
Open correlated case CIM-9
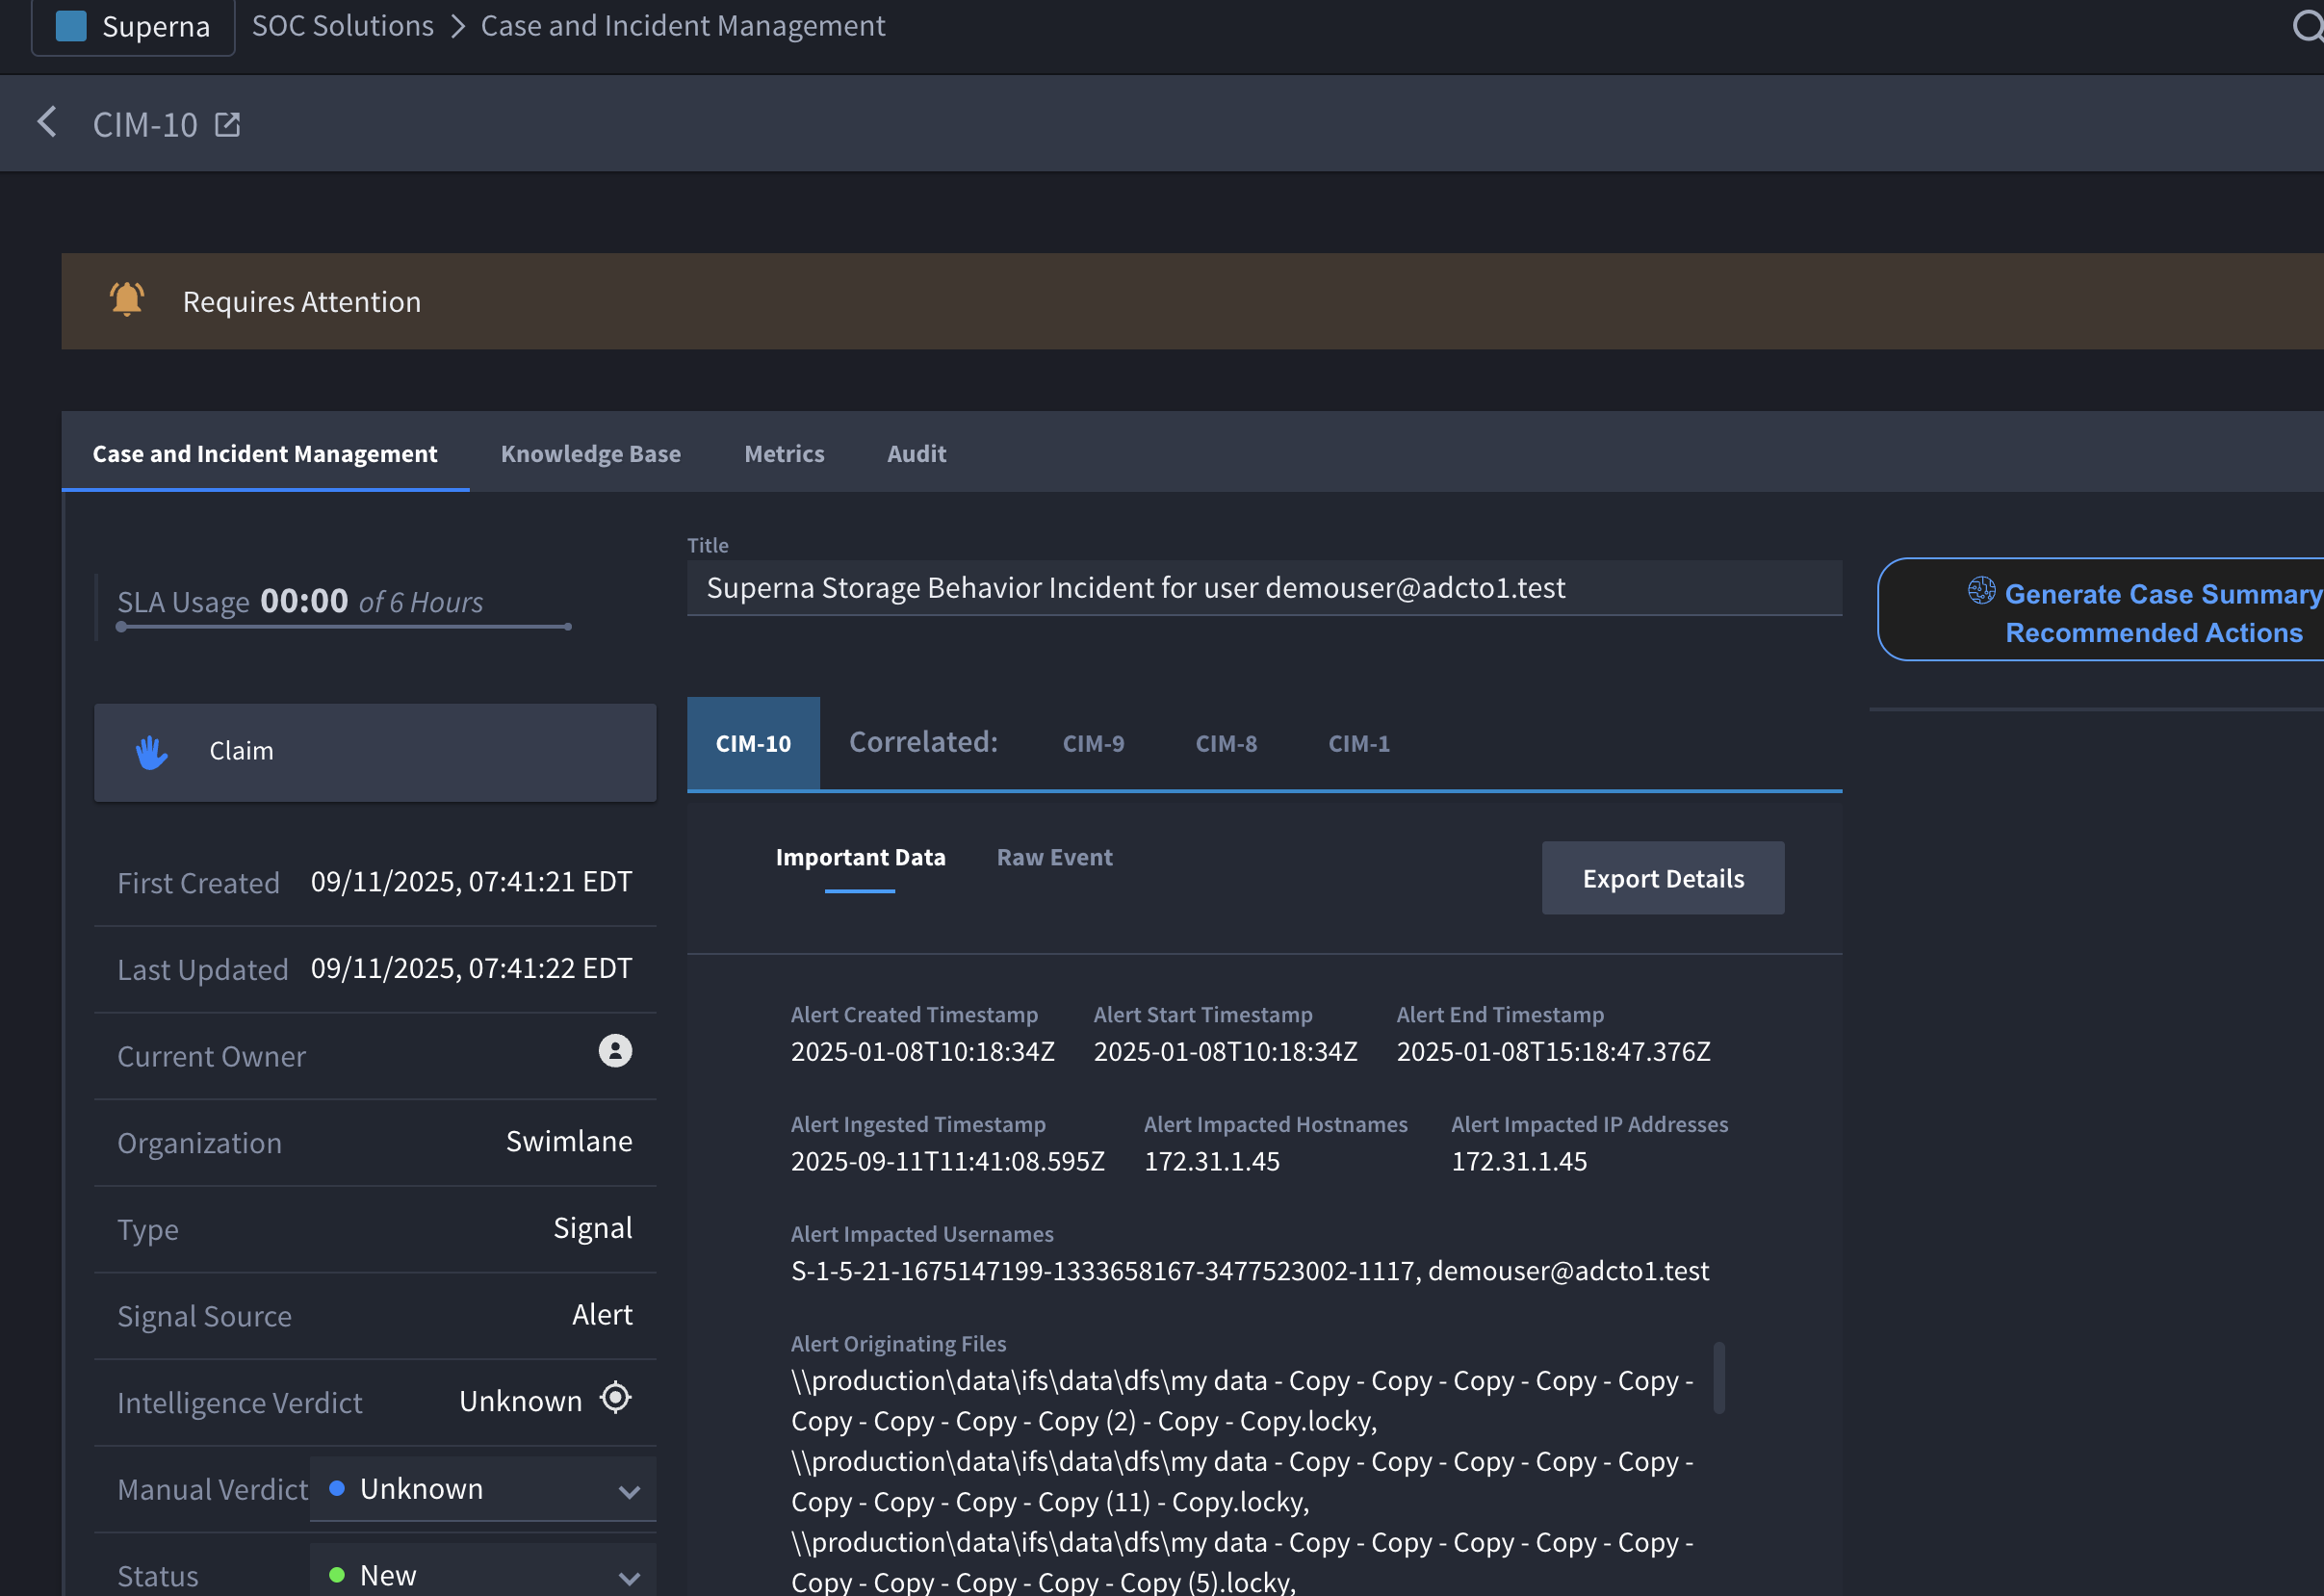pos(1093,744)
